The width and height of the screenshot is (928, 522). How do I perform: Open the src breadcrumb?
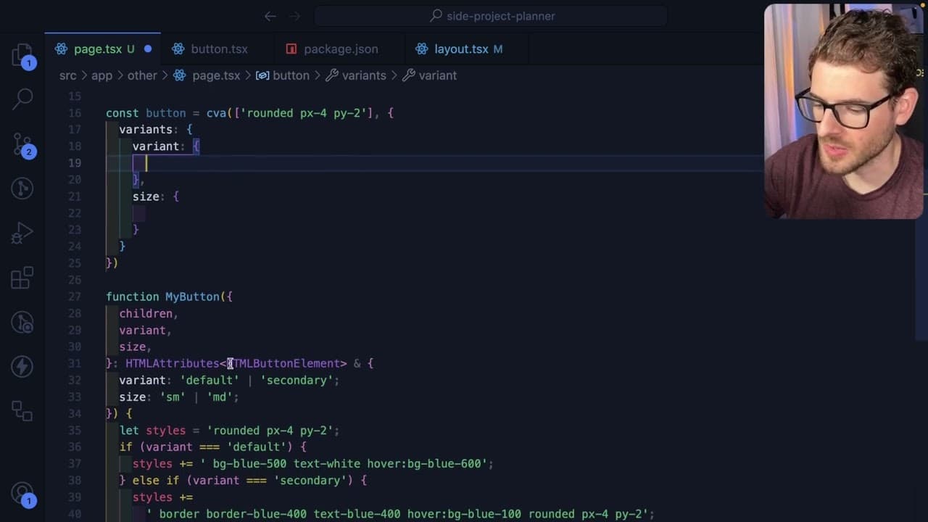pyautogui.click(x=67, y=75)
